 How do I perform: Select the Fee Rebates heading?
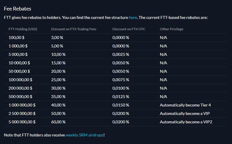click(17, 9)
